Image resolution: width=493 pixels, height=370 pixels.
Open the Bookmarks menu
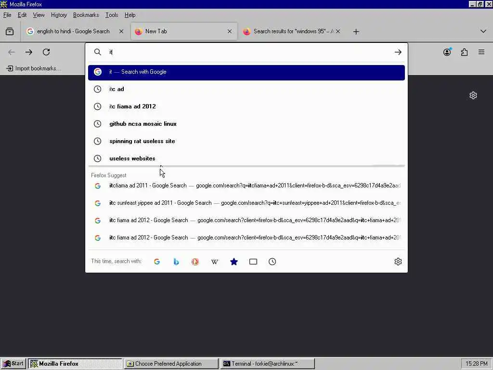86,15
